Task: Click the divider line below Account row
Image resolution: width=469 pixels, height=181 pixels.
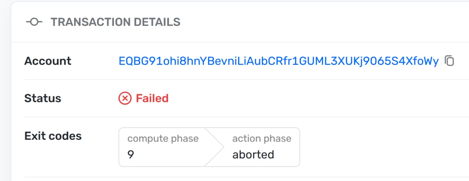Action: point(247,80)
